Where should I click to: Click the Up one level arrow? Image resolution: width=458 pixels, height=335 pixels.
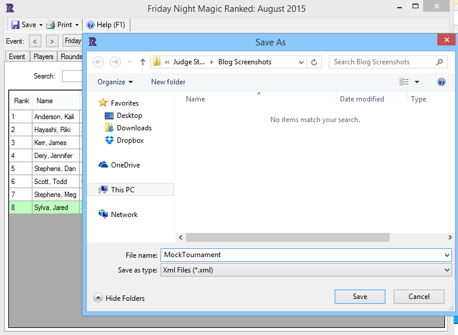pos(143,62)
